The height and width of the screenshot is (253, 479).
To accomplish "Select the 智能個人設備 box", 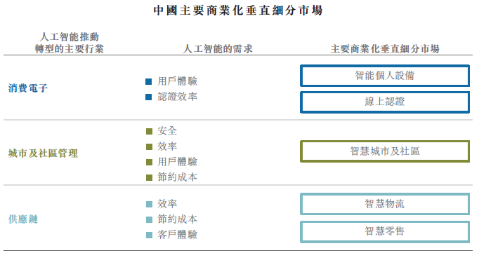I will tap(385, 76).
